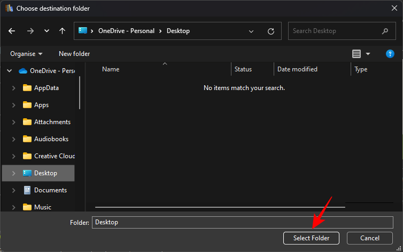403x252 pixels.
Task: Sort by Date modified column header
Action: [x=297, y=69]
